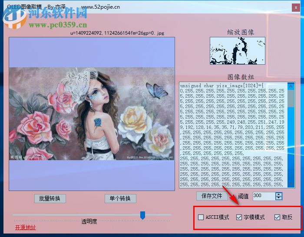Click the 透明度 slider handle
This screenshot has height=237, width=304.
click(143, 215)
